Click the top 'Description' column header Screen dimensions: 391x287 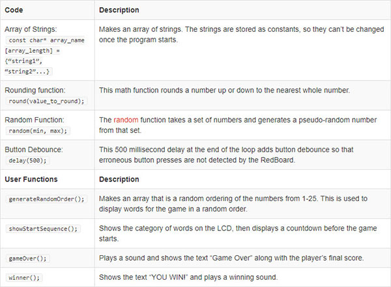click(x=119, y=10)
